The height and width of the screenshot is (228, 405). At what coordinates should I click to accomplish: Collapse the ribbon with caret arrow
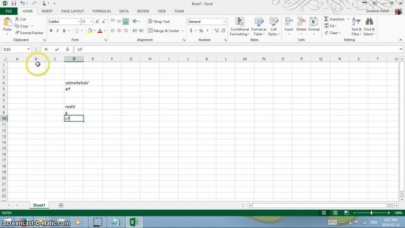coord(401,40)
